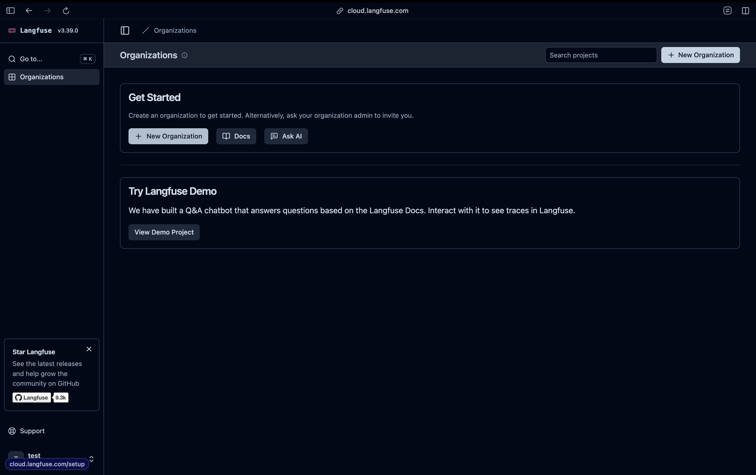Click the ⌘ K shortcut badge
The width and height of the screenshot is (756, 475).
point(87,59)
